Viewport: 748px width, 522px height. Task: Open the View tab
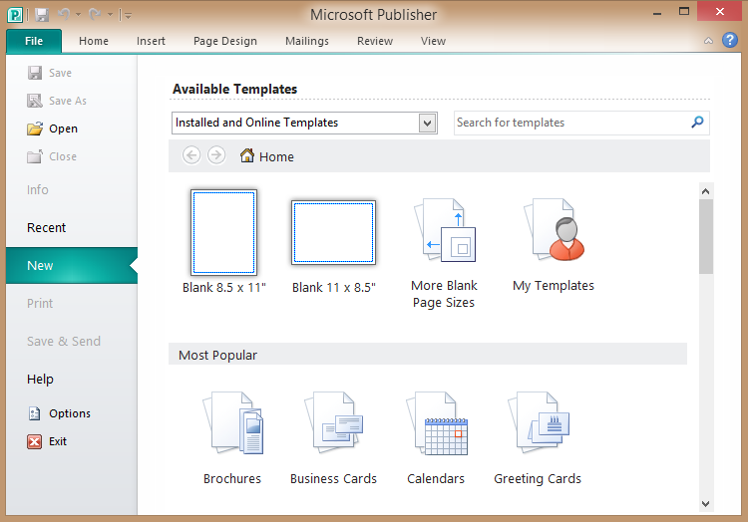click(433, 41)
